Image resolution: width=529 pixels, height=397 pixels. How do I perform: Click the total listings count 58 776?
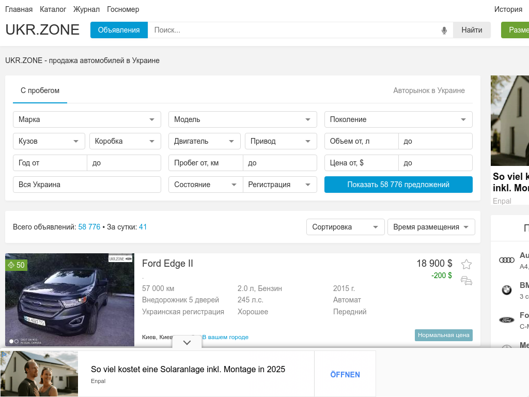click(x=89, y=227)
